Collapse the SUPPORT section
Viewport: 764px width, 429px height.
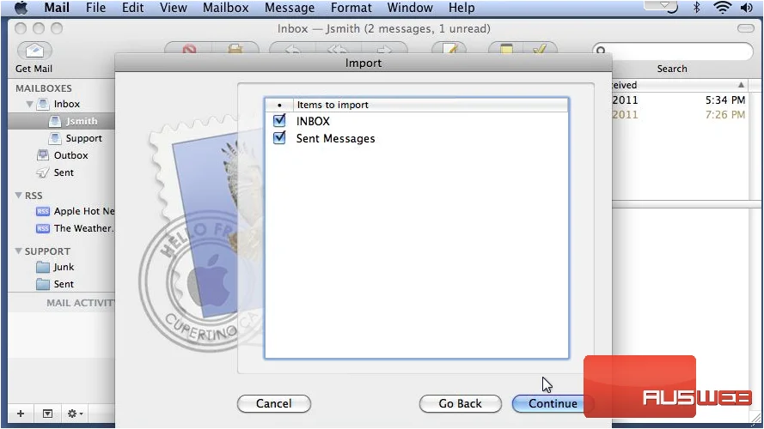point(19,251)
